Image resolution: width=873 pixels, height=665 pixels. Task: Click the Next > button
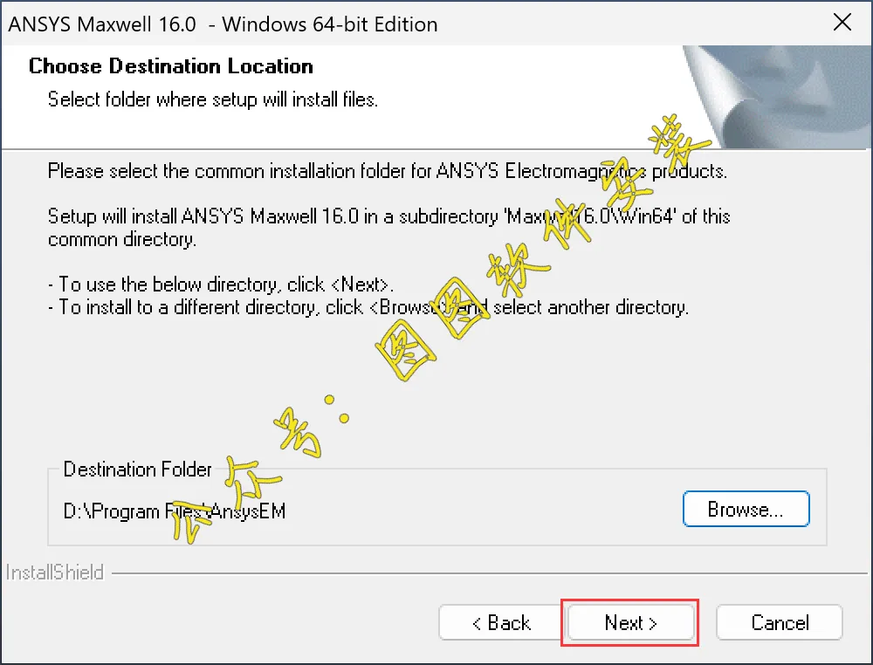(630, 623)
